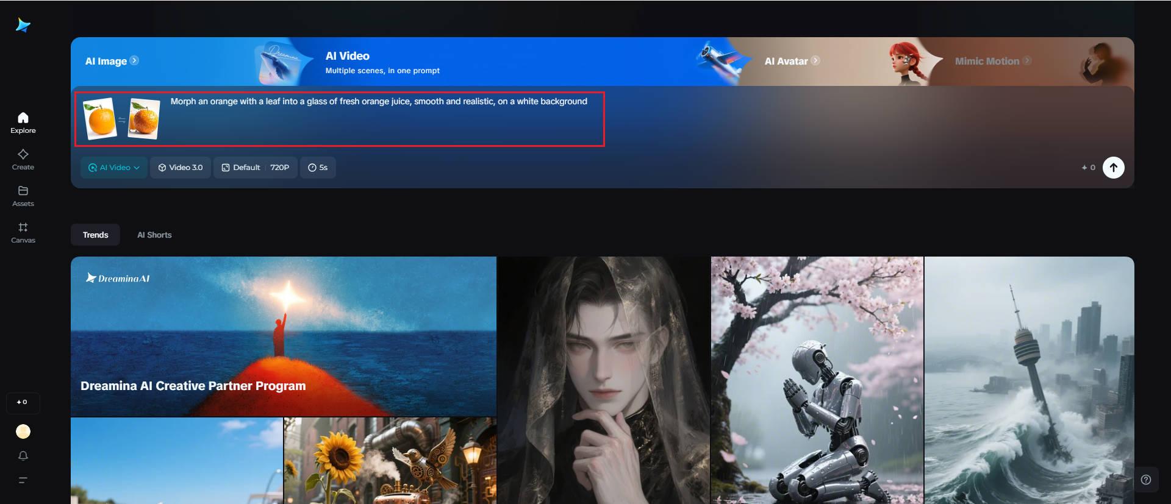
Task: Open the AI Image banner section
Action: (x=112, y=61)
